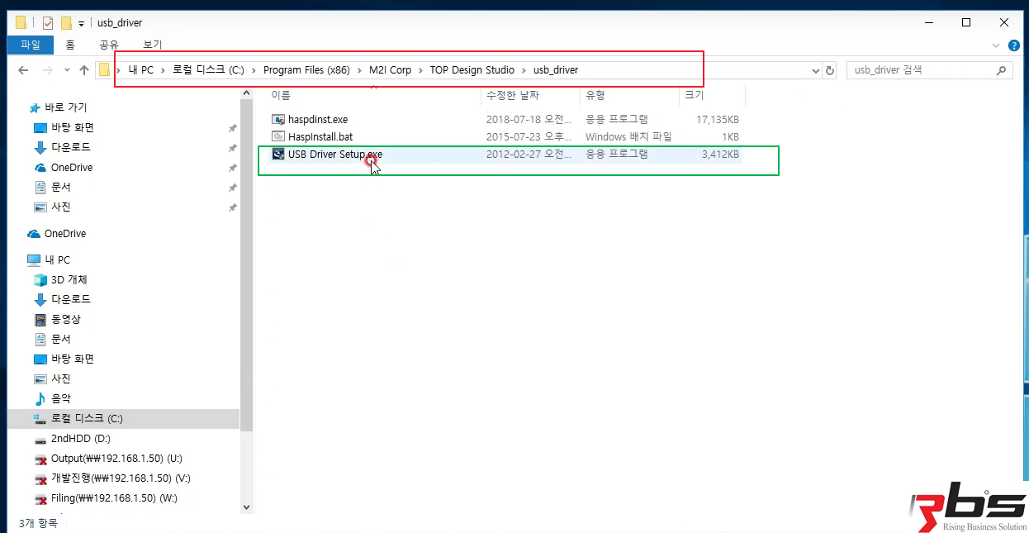Open the 2ndHDD (D:) drive
This screenshot has width=1029, height=533.
click(x=80, y=439)
